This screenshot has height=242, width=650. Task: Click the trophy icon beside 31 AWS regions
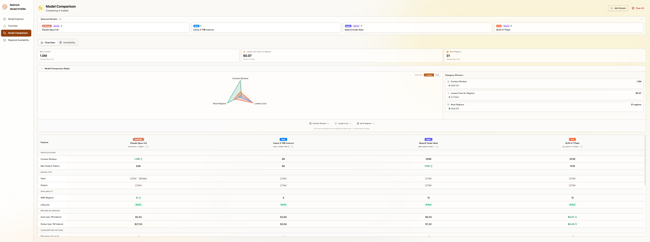point(140,198)
